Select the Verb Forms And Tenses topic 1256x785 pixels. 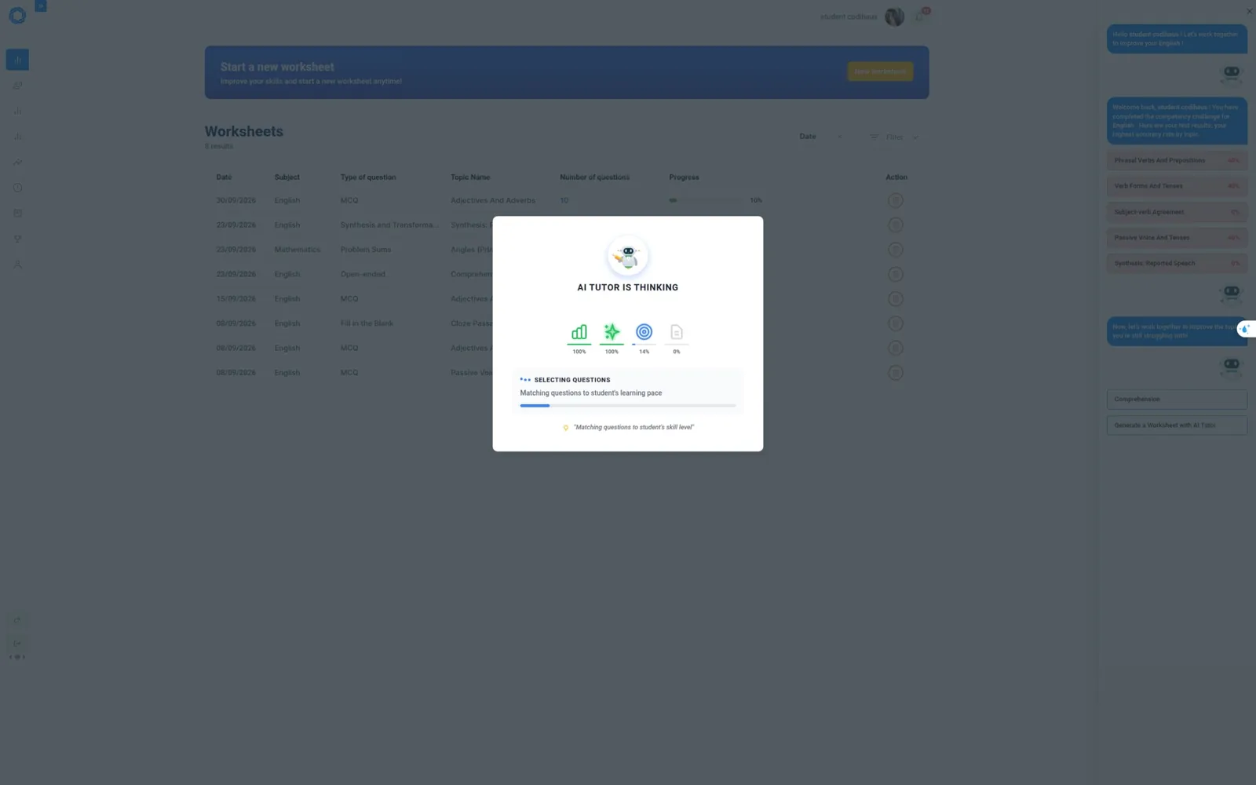pyautogui.click(x=1177, y=186)
